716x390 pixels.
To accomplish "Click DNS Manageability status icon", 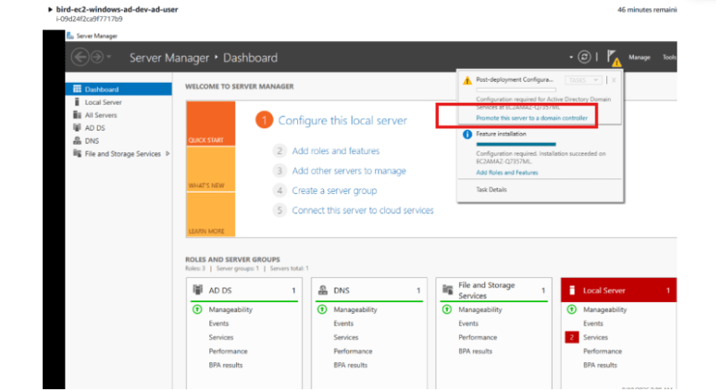I will [322, 310].
